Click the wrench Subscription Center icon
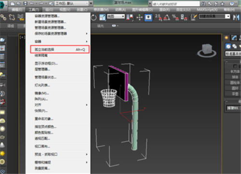Viewport: 241px width, 174px height. [210, 3]
